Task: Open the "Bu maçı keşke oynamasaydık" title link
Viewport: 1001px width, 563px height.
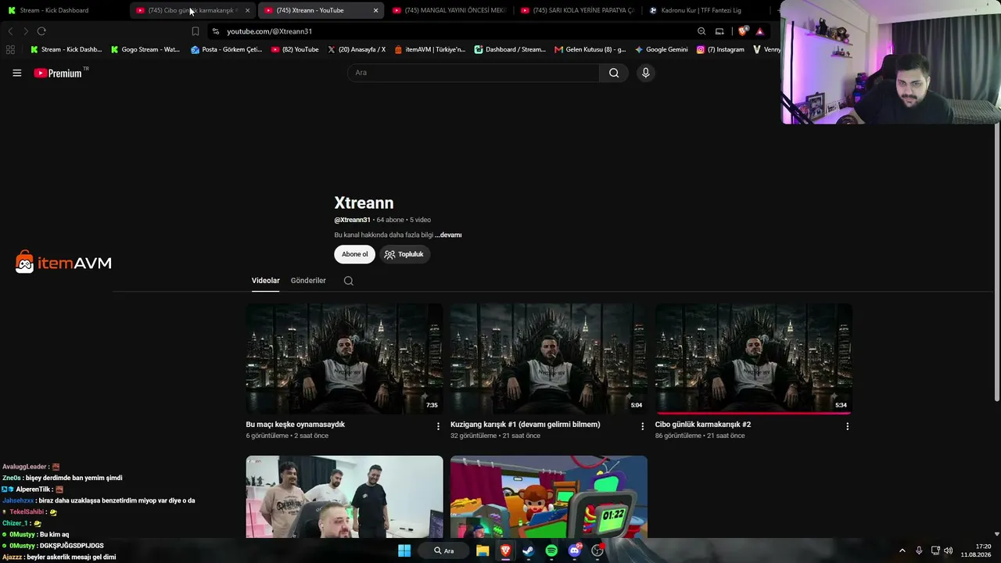Action: pyautogui.click(x=296, y=425)
